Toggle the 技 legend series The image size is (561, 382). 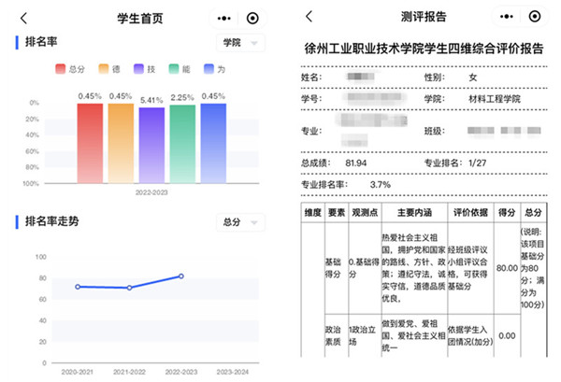144,69
